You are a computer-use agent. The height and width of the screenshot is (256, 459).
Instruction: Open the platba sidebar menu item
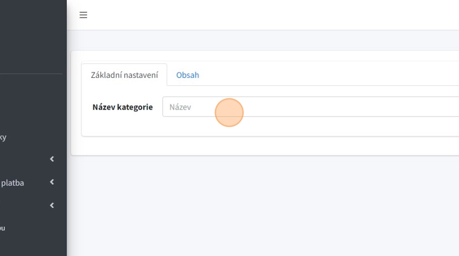click(13, 183)
